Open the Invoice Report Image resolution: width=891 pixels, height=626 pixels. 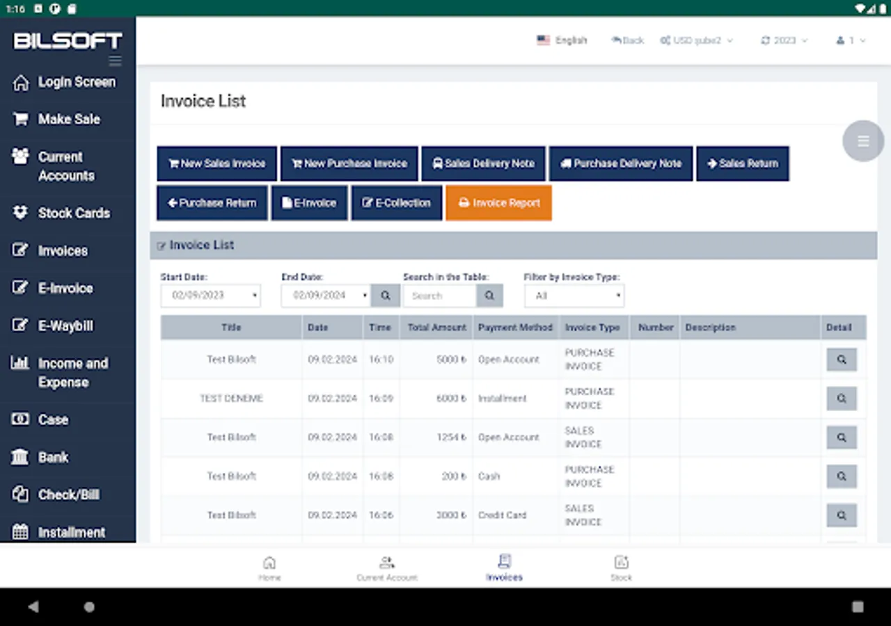coord(498,202)
